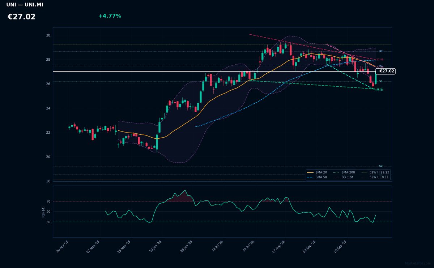Click the 07 May '26 date label
The image size is (434, 268).
point(93,247)
